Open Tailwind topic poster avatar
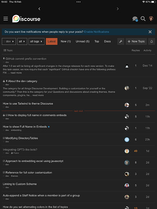The height and width of the screenshot is (209, 157). click(x=127, y=105)
